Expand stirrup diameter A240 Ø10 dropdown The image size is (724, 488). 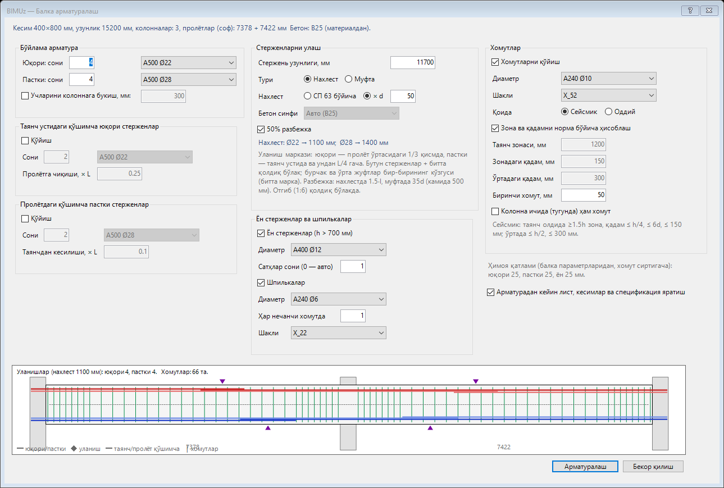point(609,79)
